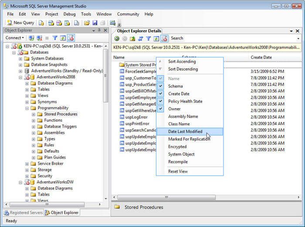Click the Create Date column header
This screenshot has height=227, width=305.
(x=262, y=57)
